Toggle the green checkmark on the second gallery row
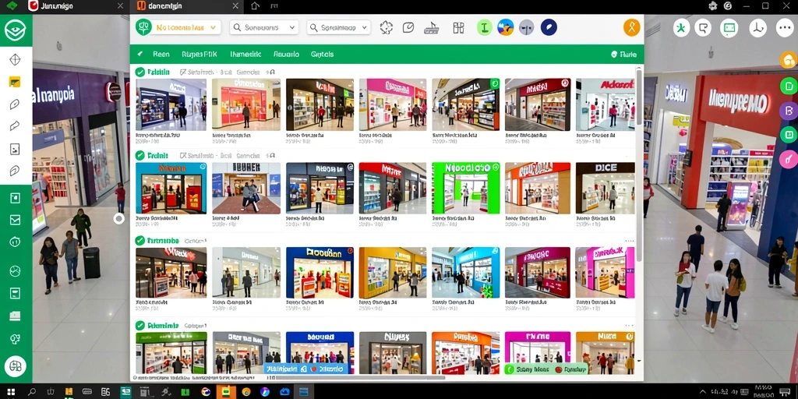 (x=140, y=156)
